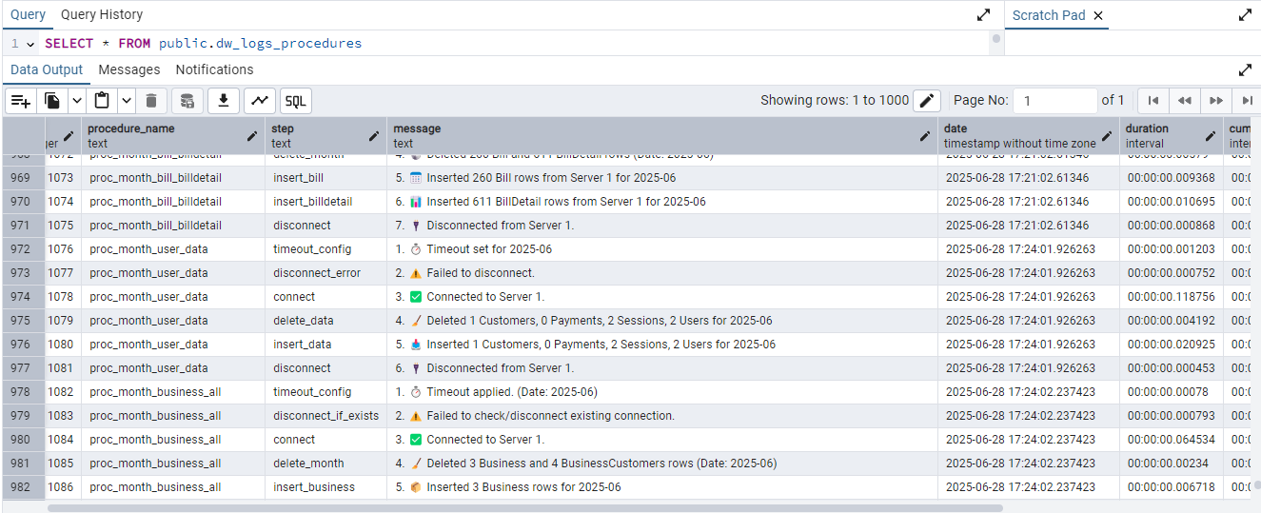Open the Messages tab

tap(129, 69)
